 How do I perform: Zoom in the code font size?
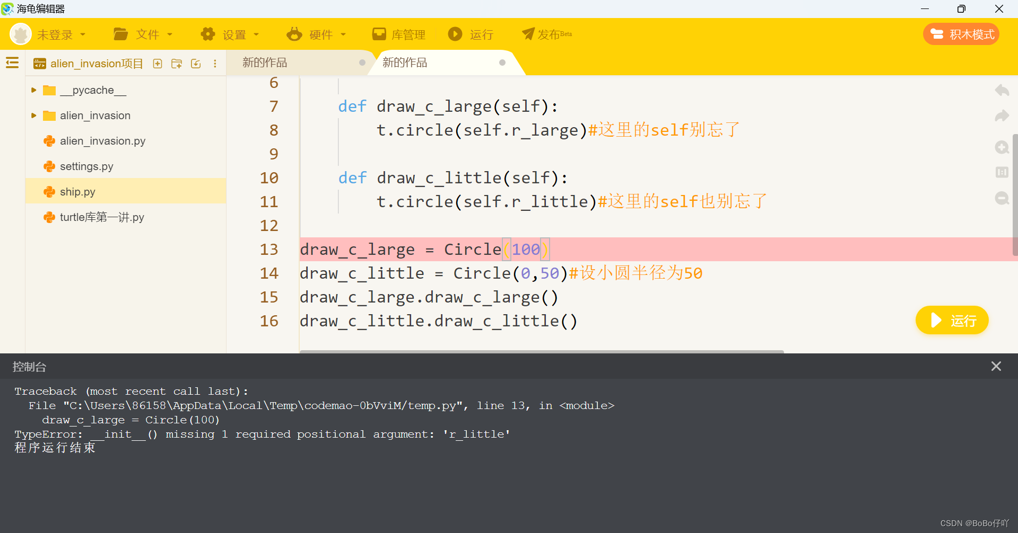click(1002, 147)
